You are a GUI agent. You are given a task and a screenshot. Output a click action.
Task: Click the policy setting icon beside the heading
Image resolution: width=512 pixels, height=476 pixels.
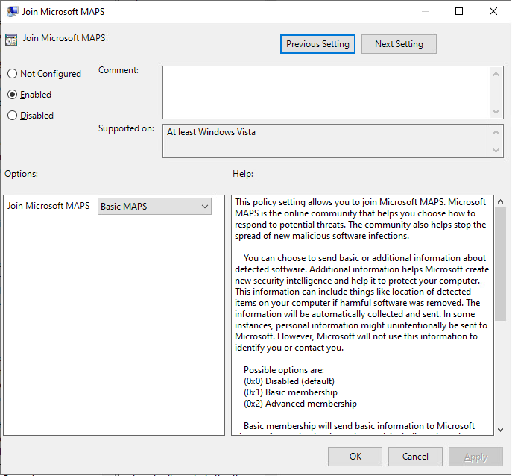coord(11,39)
